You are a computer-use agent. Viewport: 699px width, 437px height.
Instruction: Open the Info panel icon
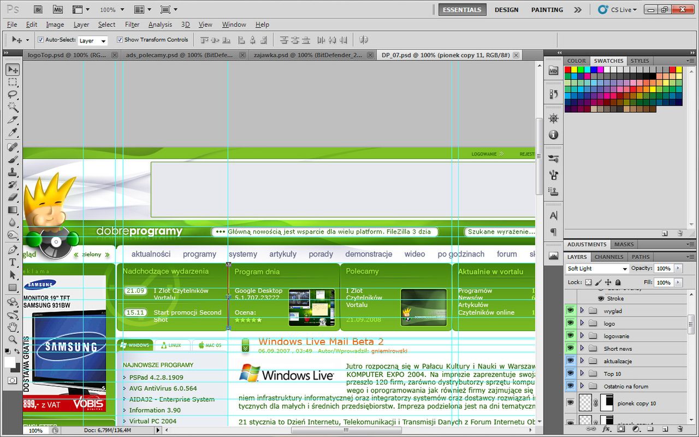click(x=554, y=134)
